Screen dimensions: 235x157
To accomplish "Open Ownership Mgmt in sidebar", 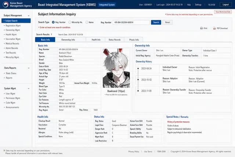I will [x=13, y=30].
